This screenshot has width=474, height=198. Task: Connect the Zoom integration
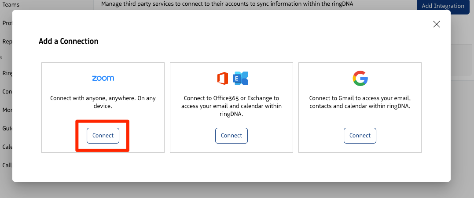tap(103, 136)
